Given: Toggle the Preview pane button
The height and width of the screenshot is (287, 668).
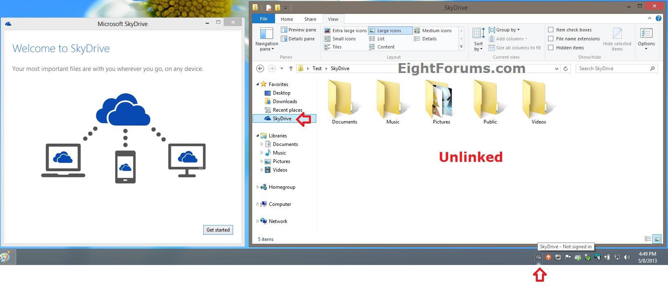Looking at the screenshot, I should pyautogui.click(x=298, y=30).
